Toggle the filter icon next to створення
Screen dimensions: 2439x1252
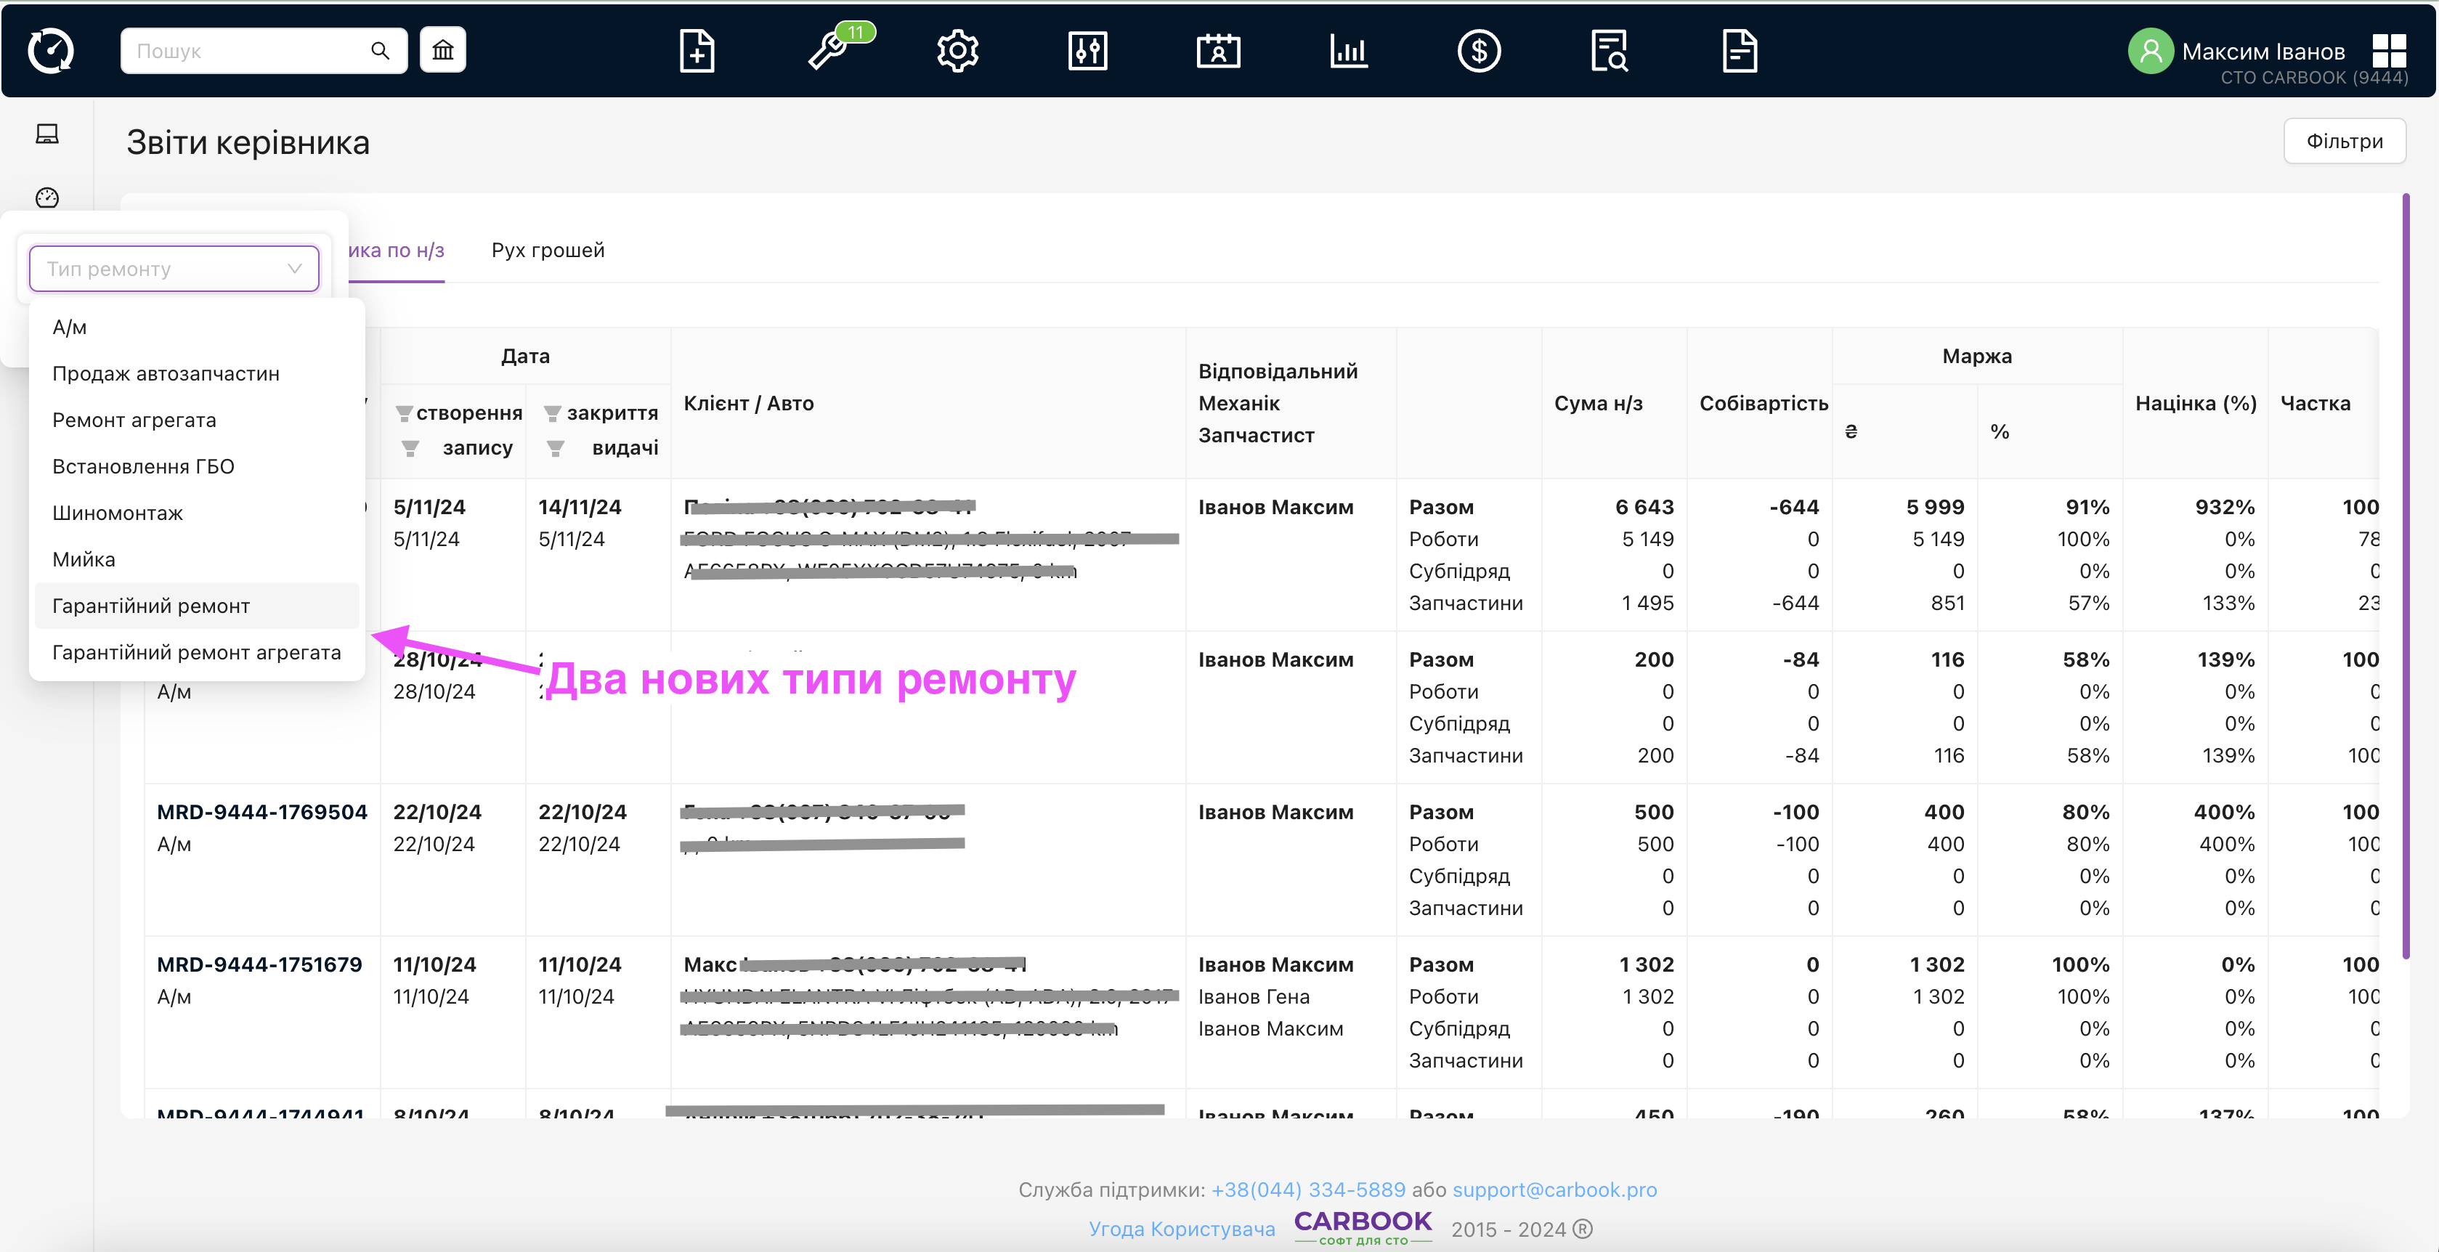point(405,413)
